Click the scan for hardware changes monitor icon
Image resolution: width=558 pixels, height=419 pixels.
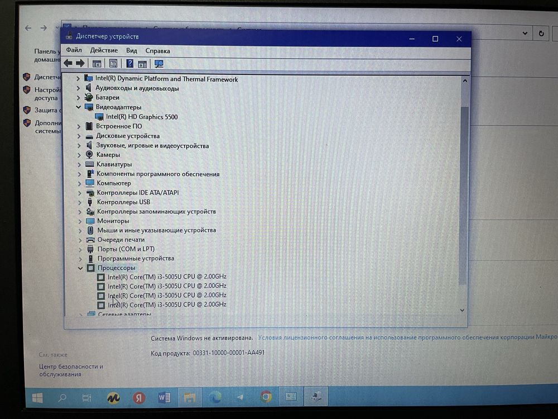click(158, 64)
